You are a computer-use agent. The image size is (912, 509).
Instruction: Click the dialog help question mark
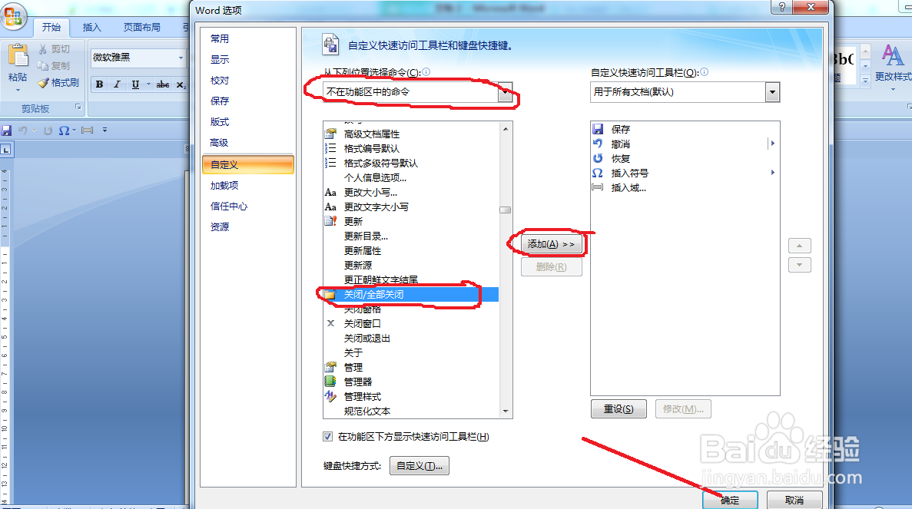tap(781, 7)
